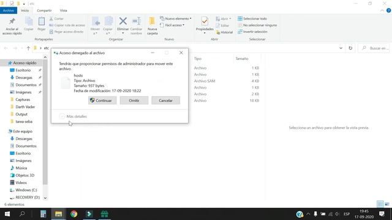Open Output folder in sidebar

click(21, 114)
